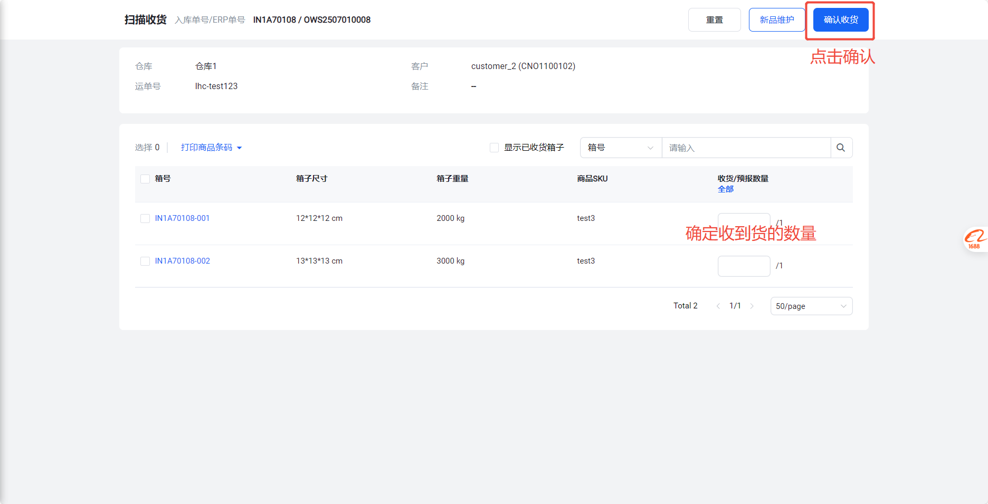
Task: Open box link IN1A70108-002
Action: pos(182,261)
